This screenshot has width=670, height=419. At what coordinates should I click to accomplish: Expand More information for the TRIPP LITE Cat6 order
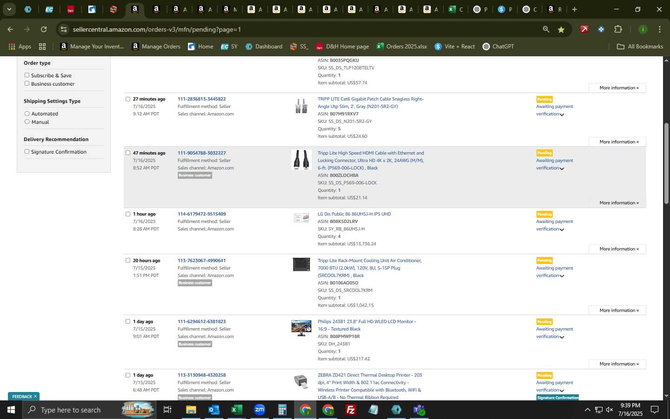pyautogui.click(x=617, y=142)
